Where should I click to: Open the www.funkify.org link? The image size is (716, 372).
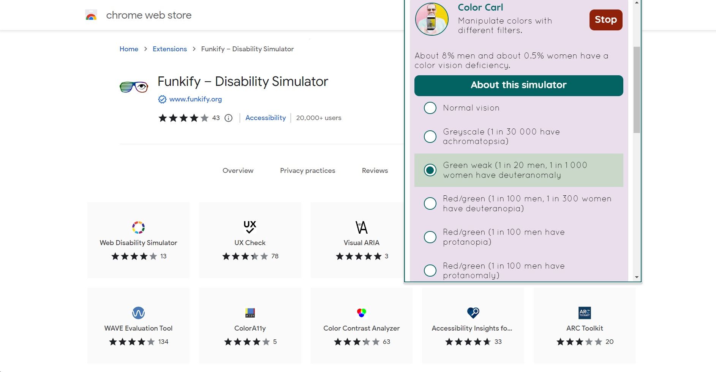195,99
